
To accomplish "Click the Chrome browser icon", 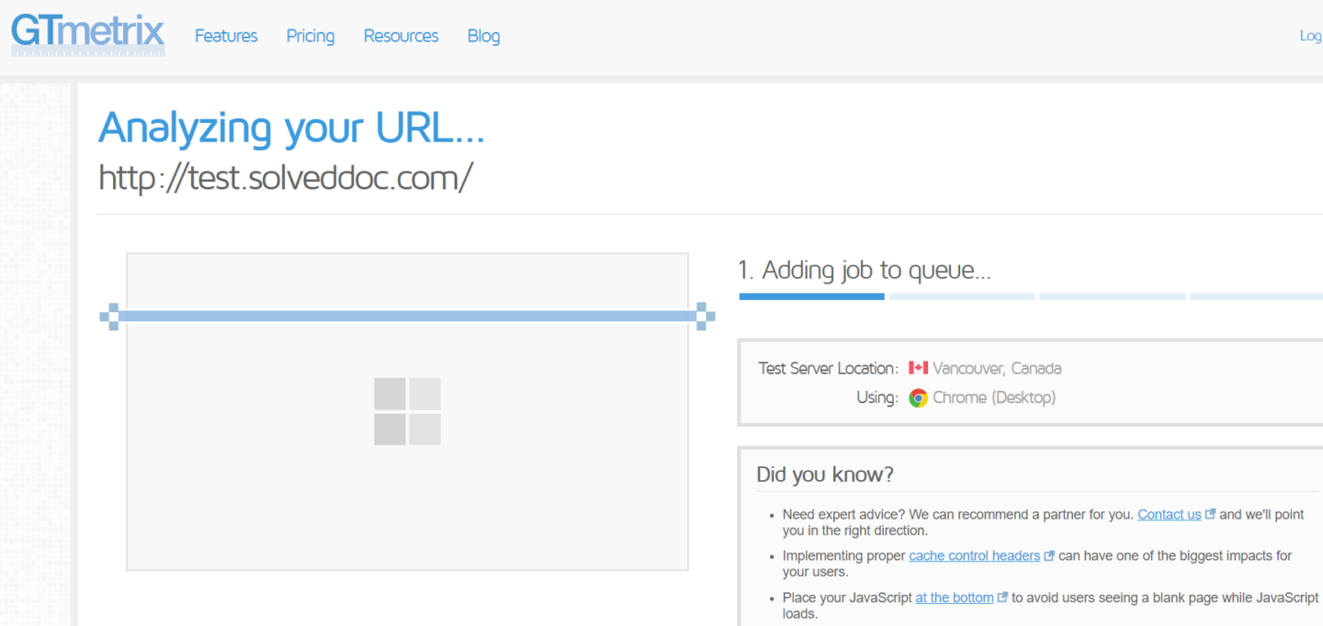I will click(x=918, y=398).
